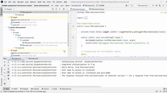The image size is (167, 93).
Task: Clear all console output with the trash icon
Action: tap(8, 79)
